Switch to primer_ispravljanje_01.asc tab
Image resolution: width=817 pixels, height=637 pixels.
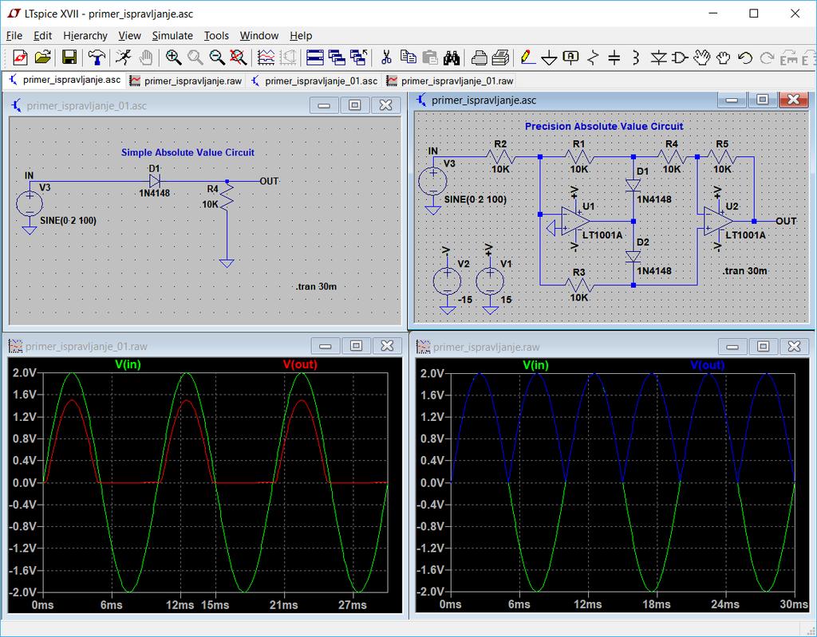314,81
